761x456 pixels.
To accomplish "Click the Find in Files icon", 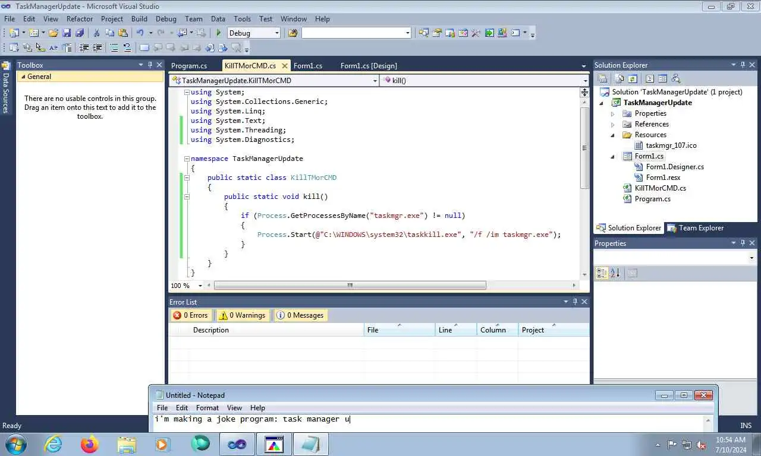I will (293, 33).
